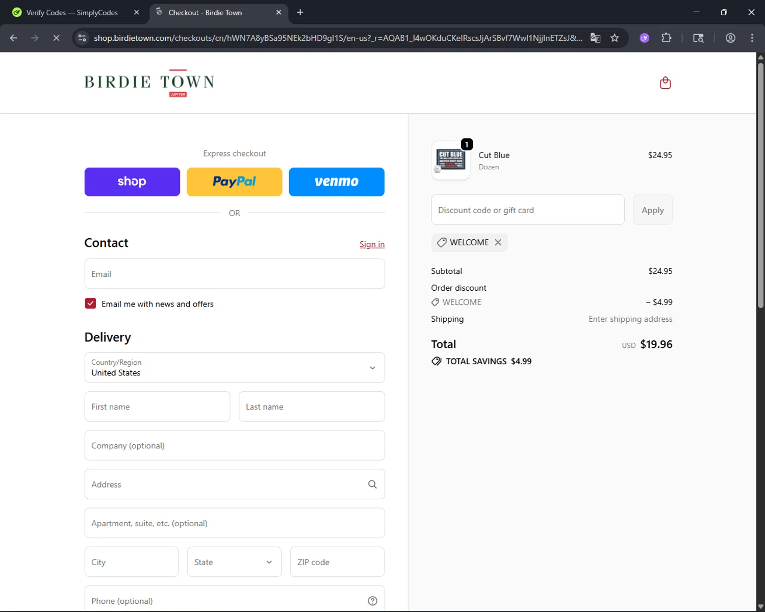Open a new browser tab

pyautogui.click(x=300, y=12)
